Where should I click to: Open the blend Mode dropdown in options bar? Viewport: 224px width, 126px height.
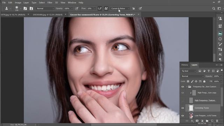point(45,8)
